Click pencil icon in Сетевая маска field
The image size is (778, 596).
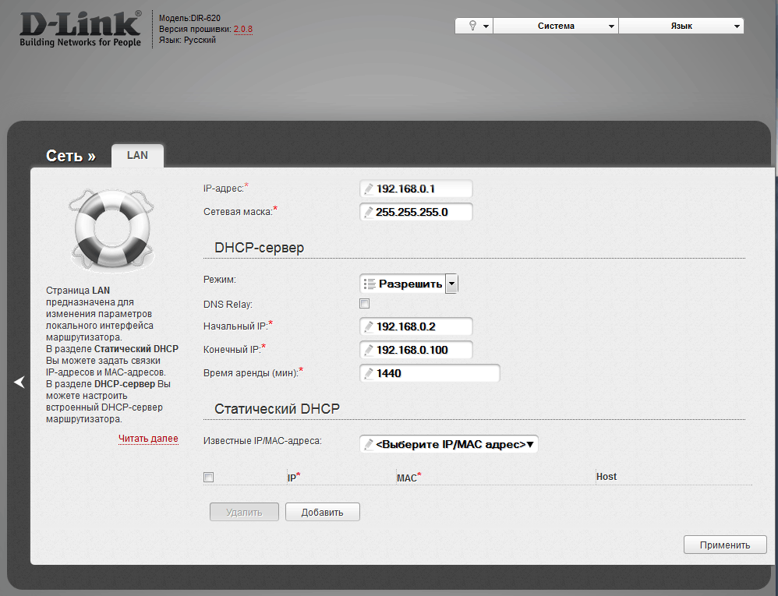click(x=369, y=212)
